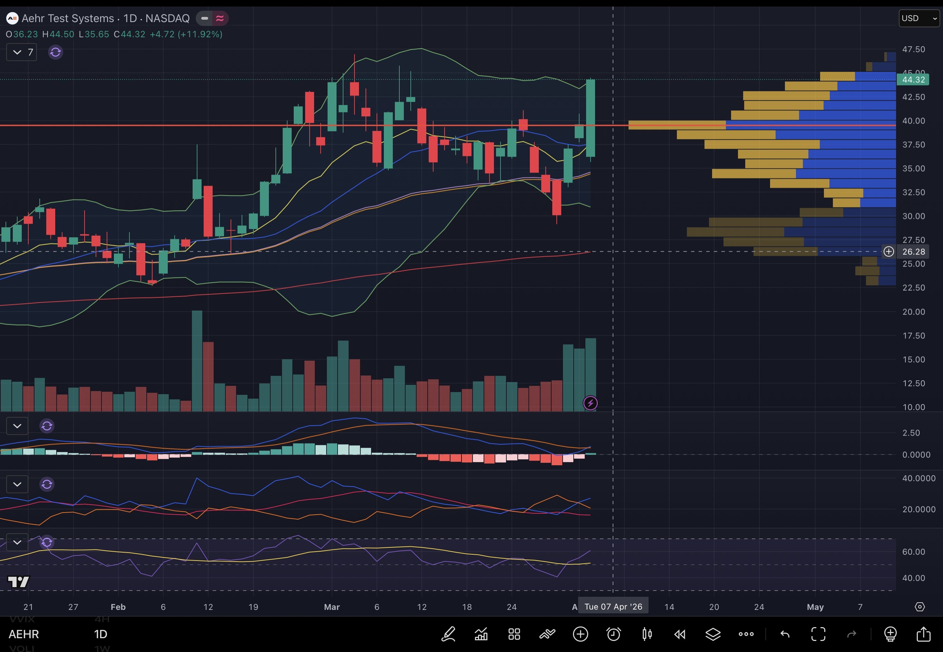Open the more options ellipsis menu
943x652 pixels.
coord(746,634)
